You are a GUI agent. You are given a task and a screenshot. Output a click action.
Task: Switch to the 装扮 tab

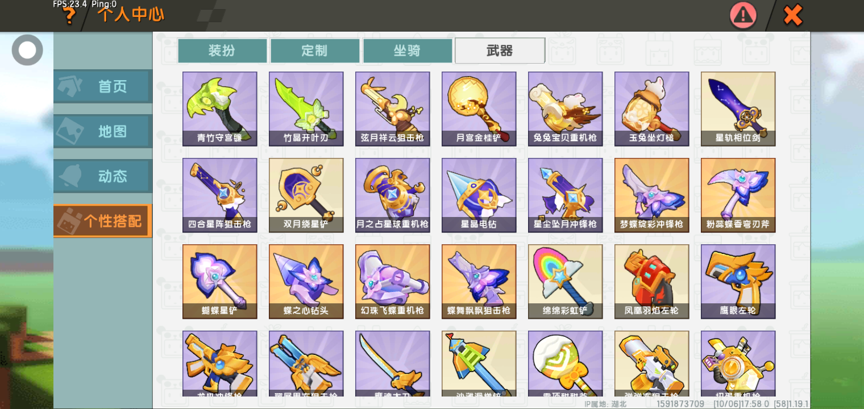[x=222, y=51]
